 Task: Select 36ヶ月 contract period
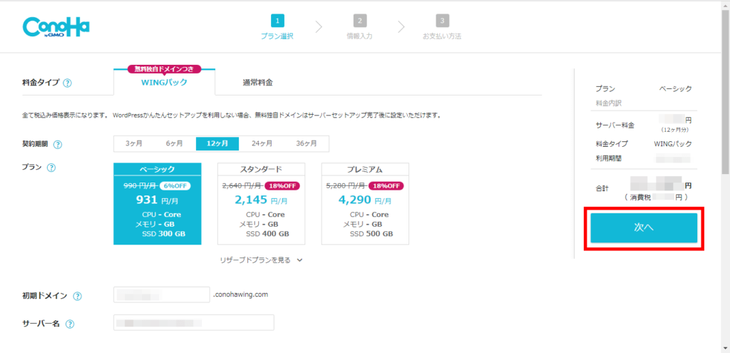click(307, 143)
